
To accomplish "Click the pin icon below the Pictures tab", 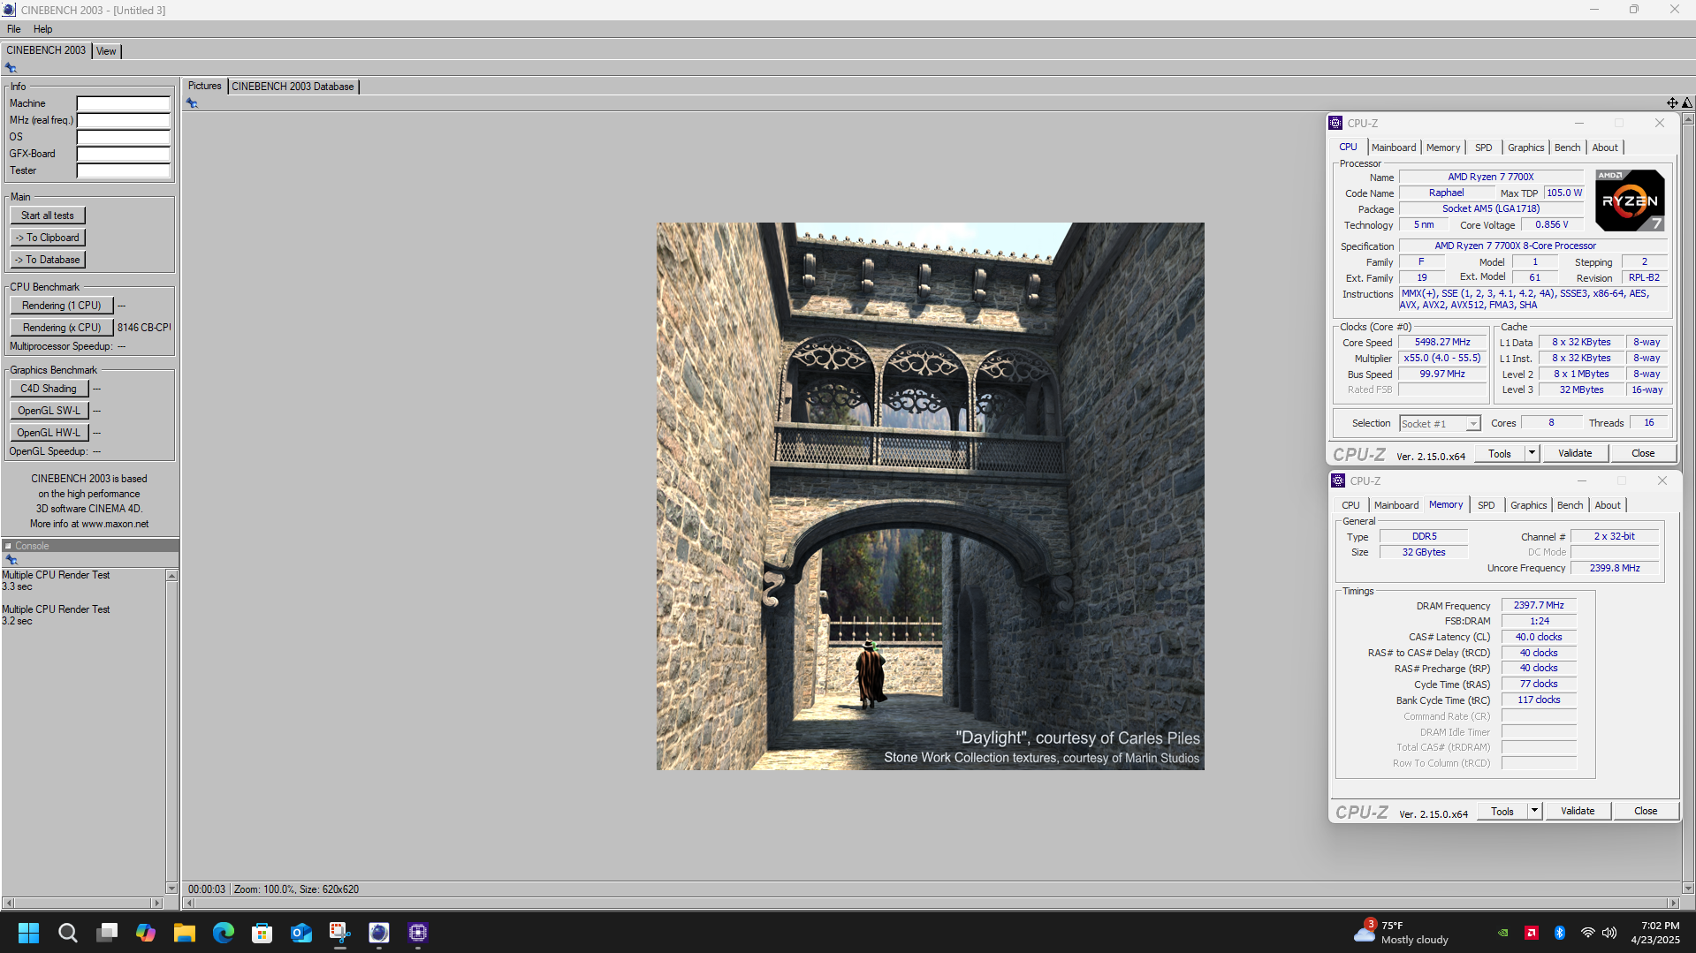I will (192, 103).
